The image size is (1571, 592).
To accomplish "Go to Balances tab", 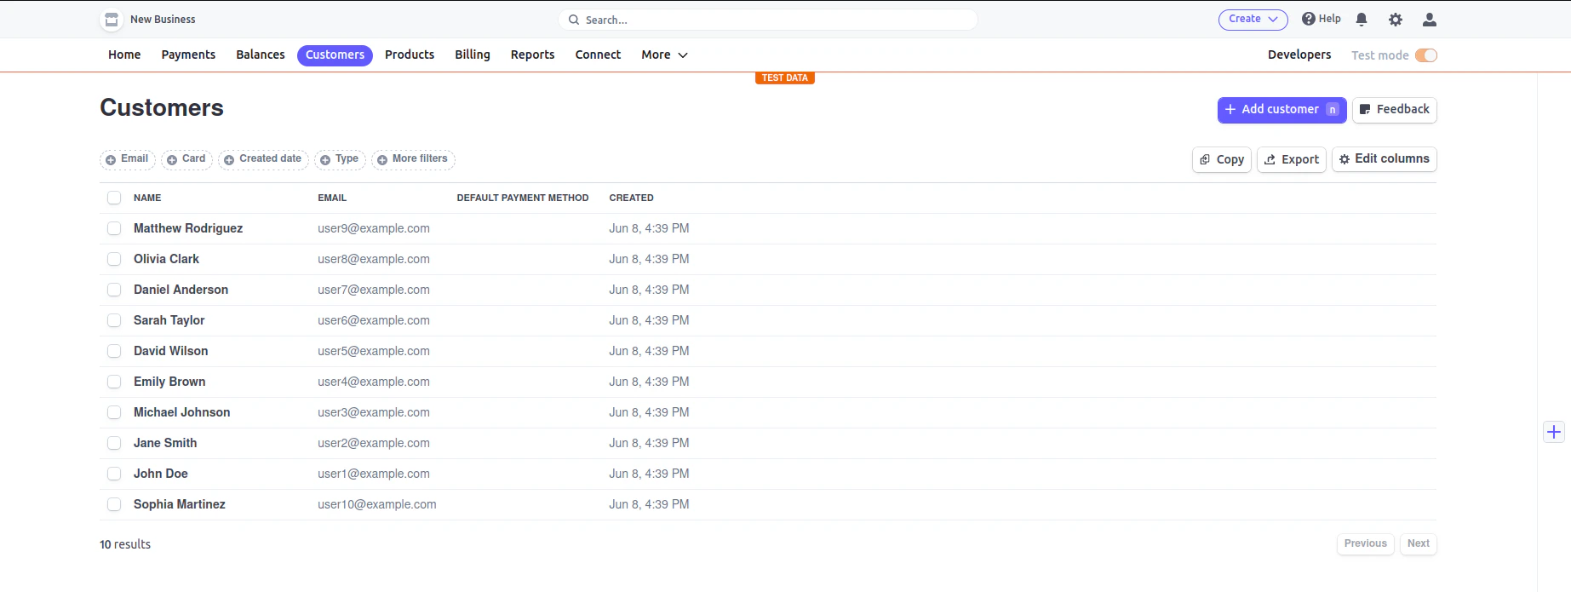I will pyautogui.click(x=261, y=55).
